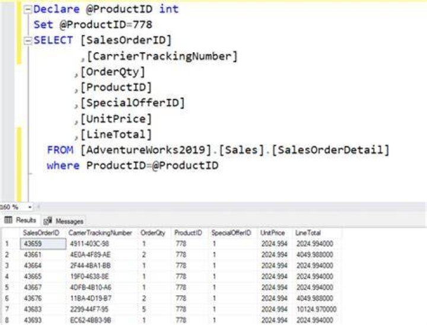The image size is (427, 325).
Task: Select row header number 5
Action: tap(7, 288)
